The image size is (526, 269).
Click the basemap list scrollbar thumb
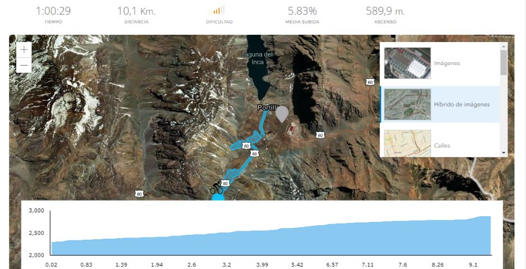coord(504,62)
